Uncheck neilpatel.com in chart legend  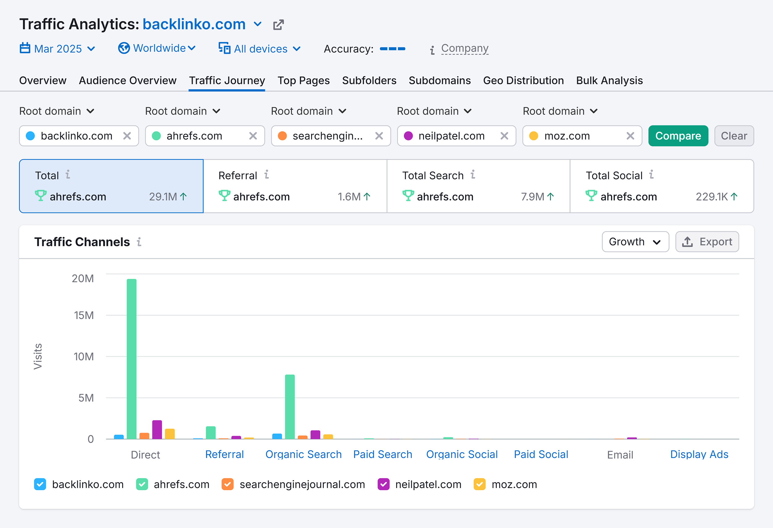coord(383,484)
